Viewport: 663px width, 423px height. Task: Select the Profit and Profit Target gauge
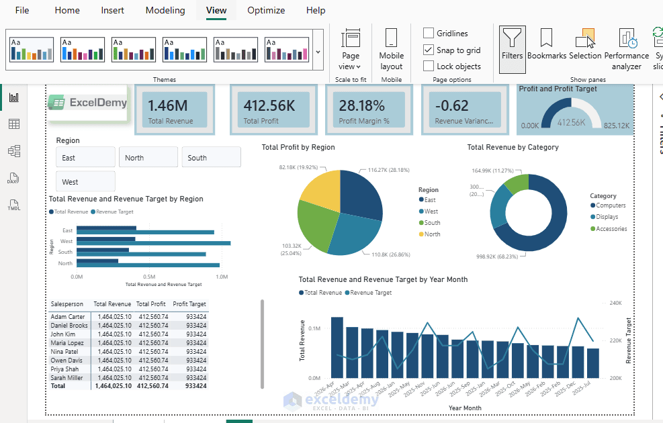click(x=576, y=110)
